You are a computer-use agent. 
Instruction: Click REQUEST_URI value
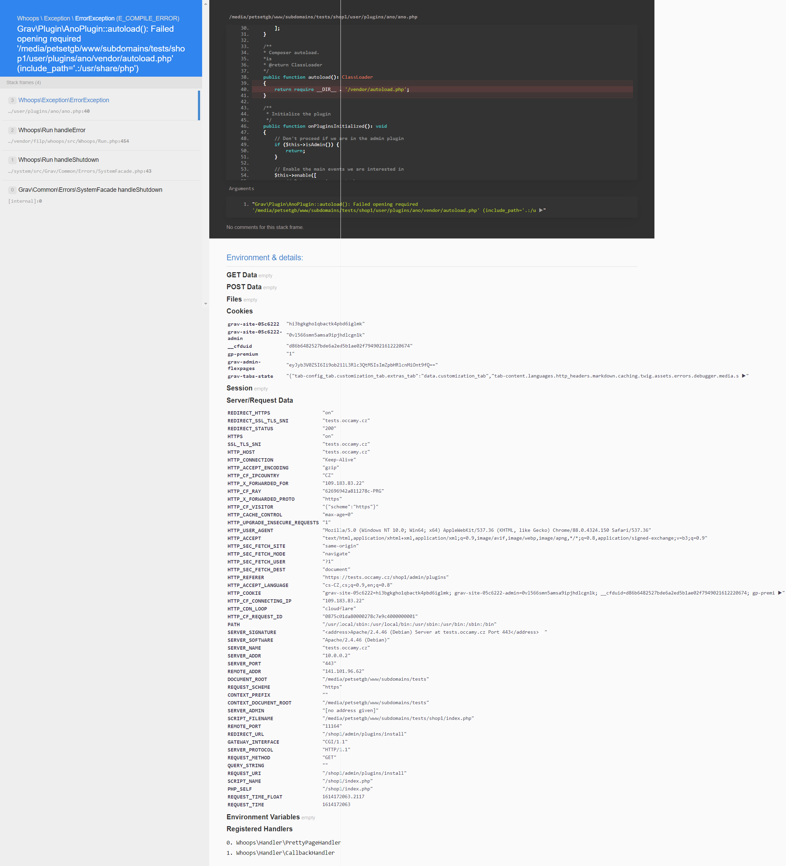coord(364,773)
